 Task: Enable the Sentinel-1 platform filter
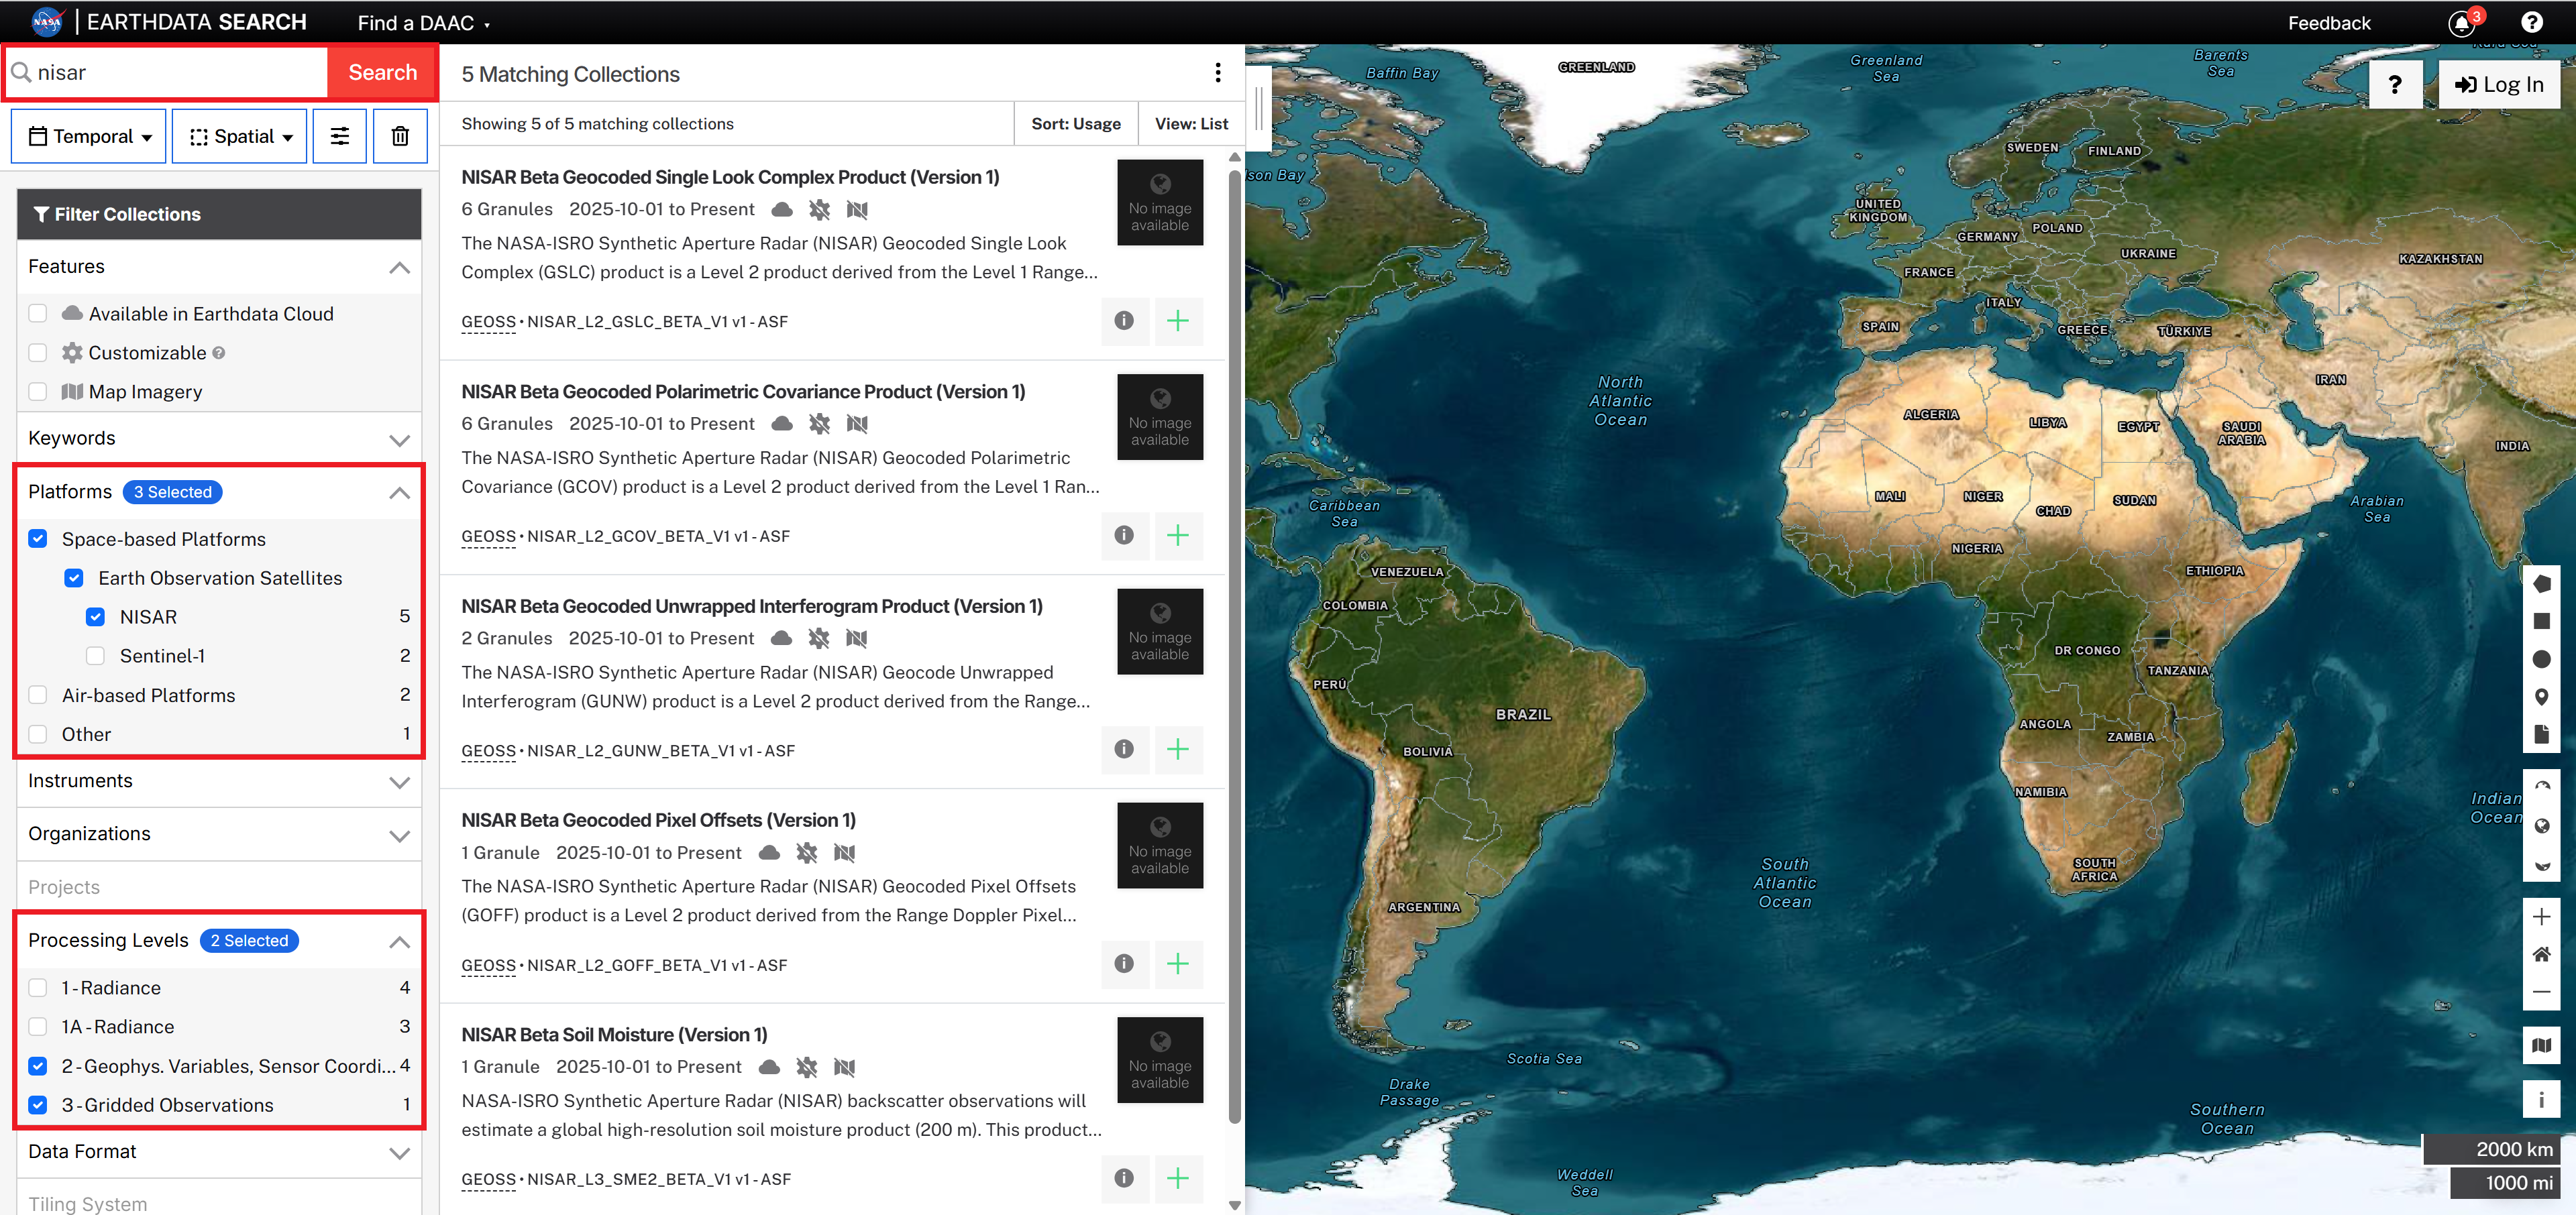tap(96, 656)
